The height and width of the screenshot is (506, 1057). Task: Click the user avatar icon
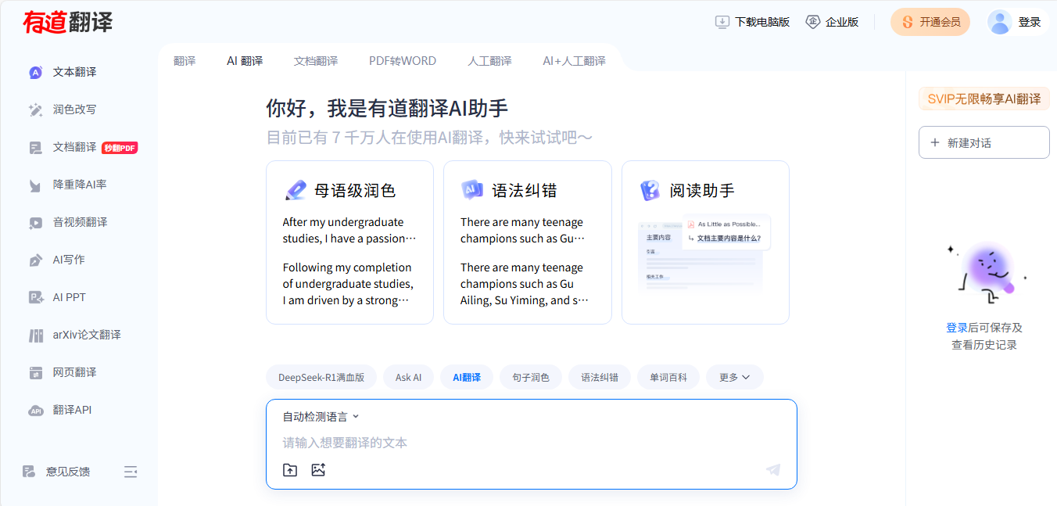tap(1000, 22)
